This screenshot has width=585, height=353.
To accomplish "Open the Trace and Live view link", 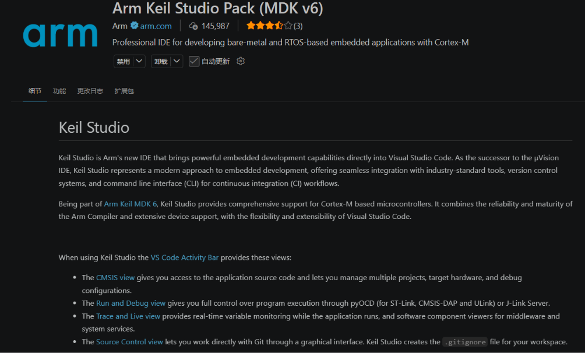I will 128,316.
